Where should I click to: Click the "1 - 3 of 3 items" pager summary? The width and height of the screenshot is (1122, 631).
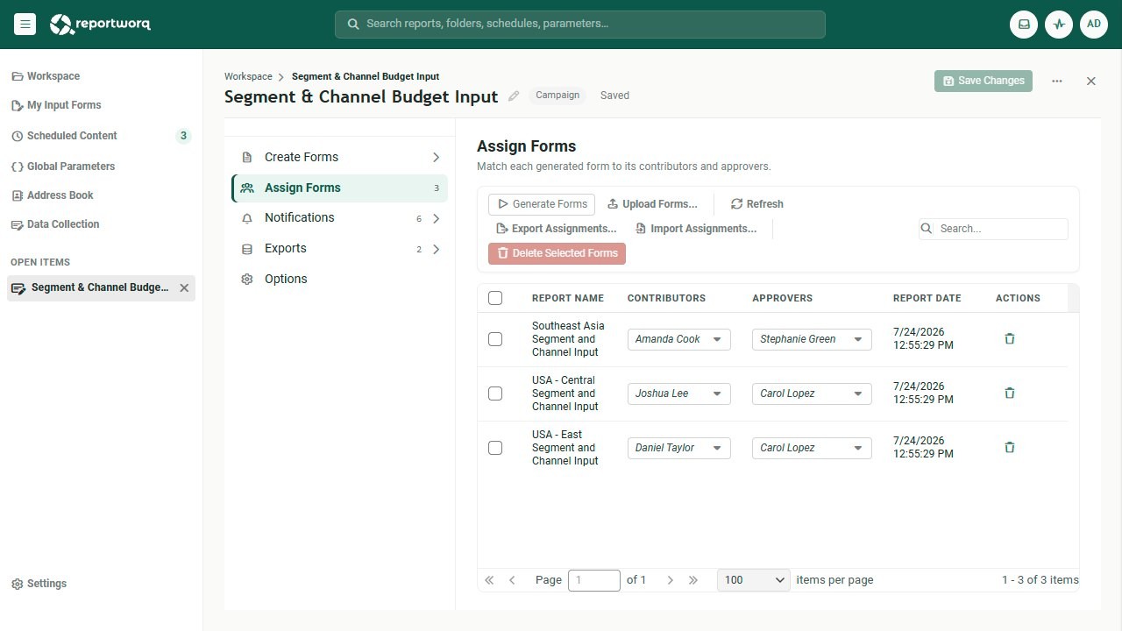[1040, 580]
